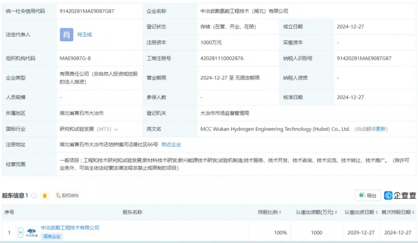The image size is (418, 243).
Task: Click the orange bell alert icon
Action: (45, 195)
